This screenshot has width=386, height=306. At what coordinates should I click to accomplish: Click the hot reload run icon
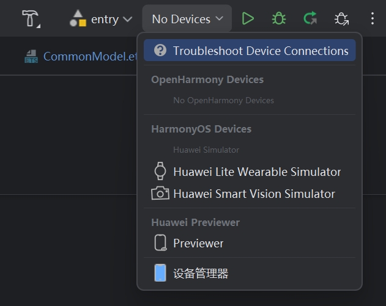tap(310, 19)
